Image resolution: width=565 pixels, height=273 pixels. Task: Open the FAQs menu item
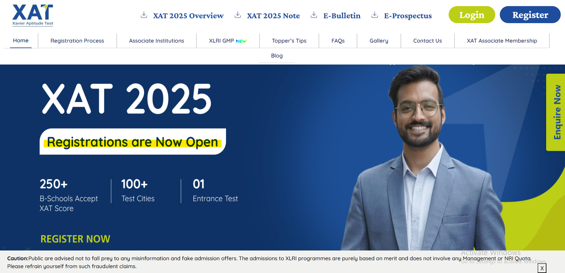pos(338,41)
